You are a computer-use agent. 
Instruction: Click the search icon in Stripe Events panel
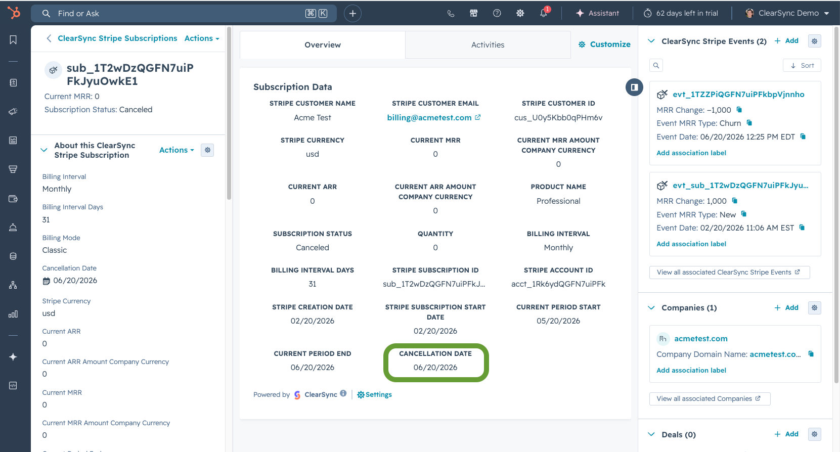click(656, 65)
